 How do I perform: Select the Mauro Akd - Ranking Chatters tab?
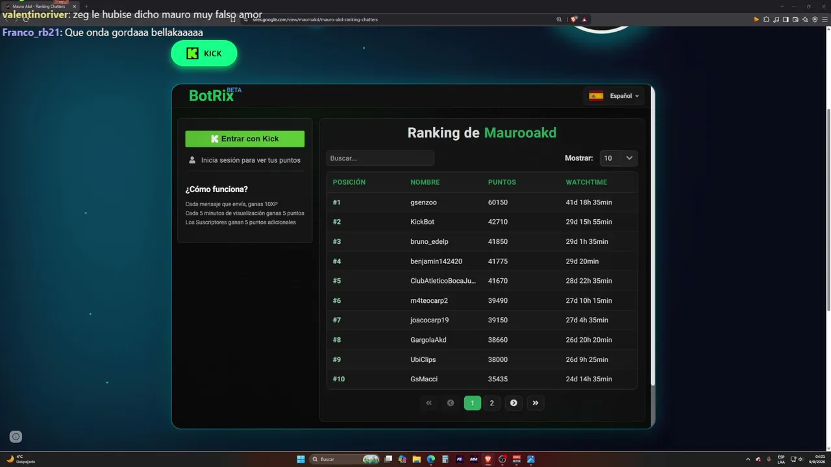click(x=40, y=6)
